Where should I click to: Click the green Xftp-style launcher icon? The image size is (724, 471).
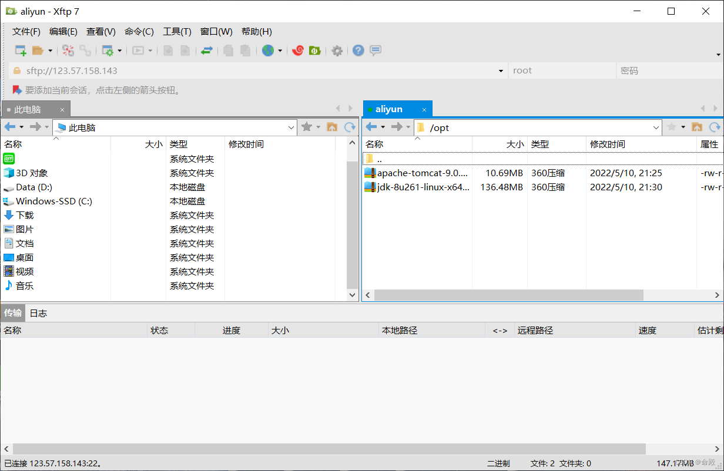point(314,51)
